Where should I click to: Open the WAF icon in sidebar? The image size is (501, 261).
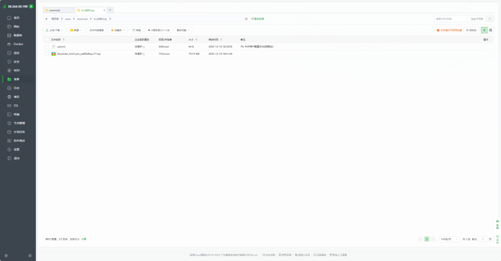pyautogui.click(x=9, y=71)
